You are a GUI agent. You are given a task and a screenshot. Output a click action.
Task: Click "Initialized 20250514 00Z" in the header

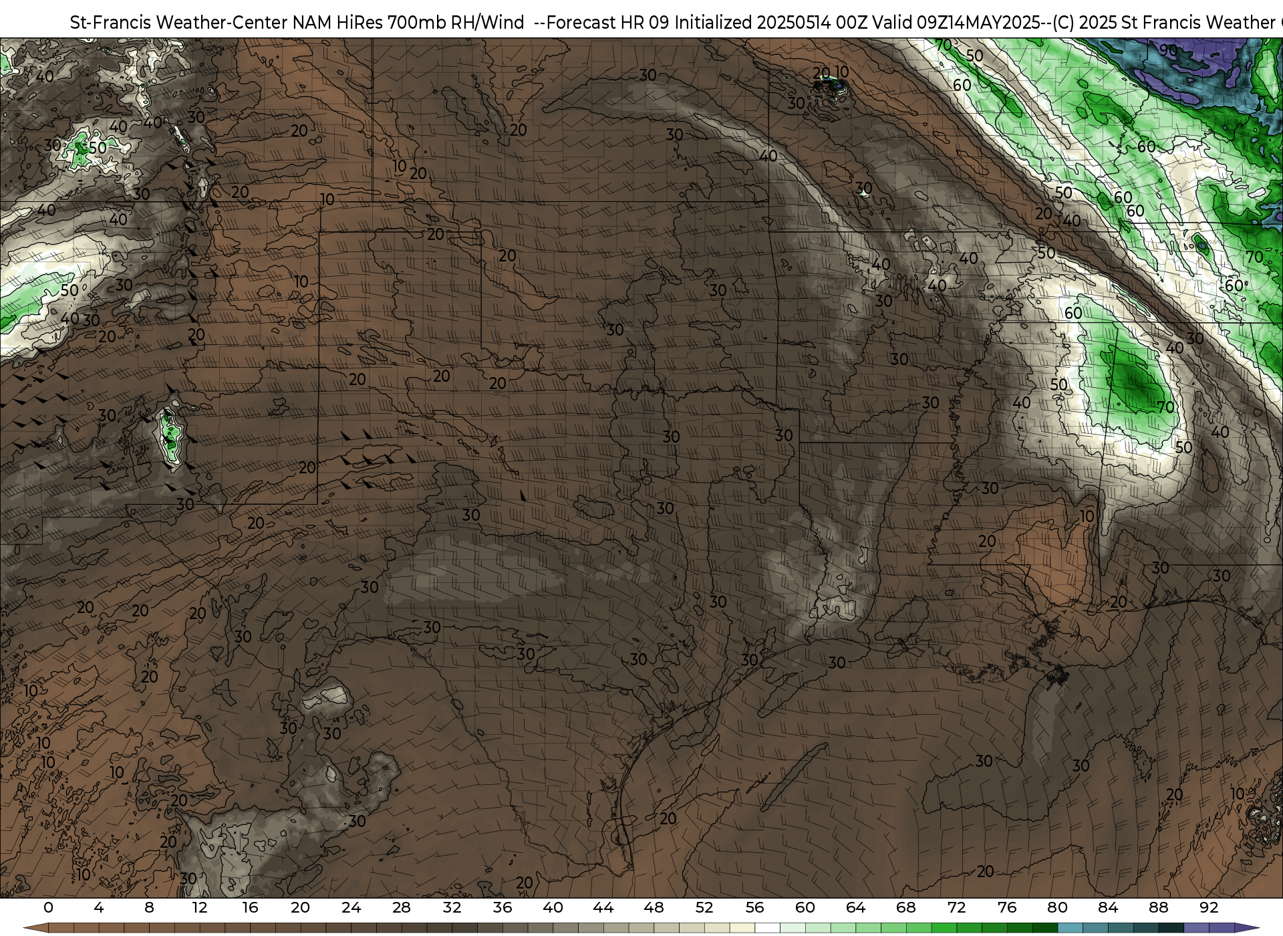tap(770, 23)
